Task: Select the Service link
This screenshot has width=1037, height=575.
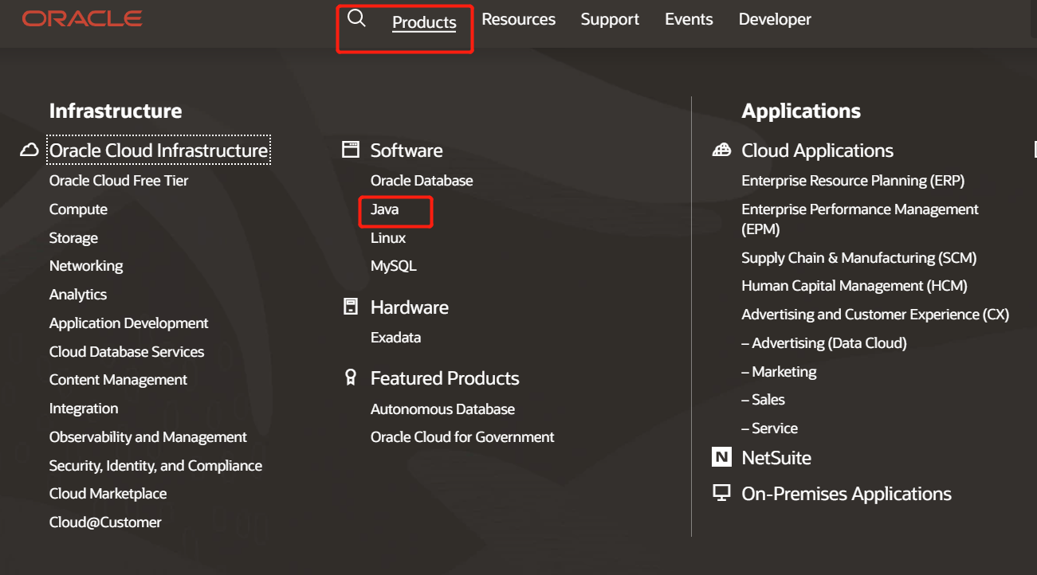Action: tap(769, 428)
